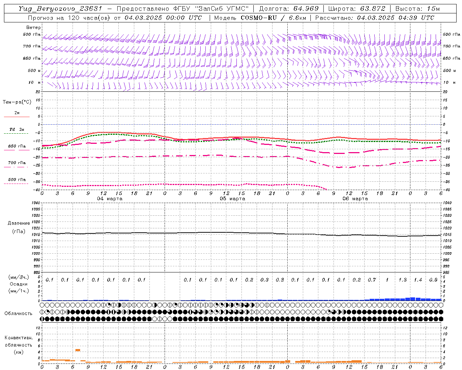462x370 pixels.
Task: Click the 850 гПа temperature legend entry
Action: click(17, 147)
